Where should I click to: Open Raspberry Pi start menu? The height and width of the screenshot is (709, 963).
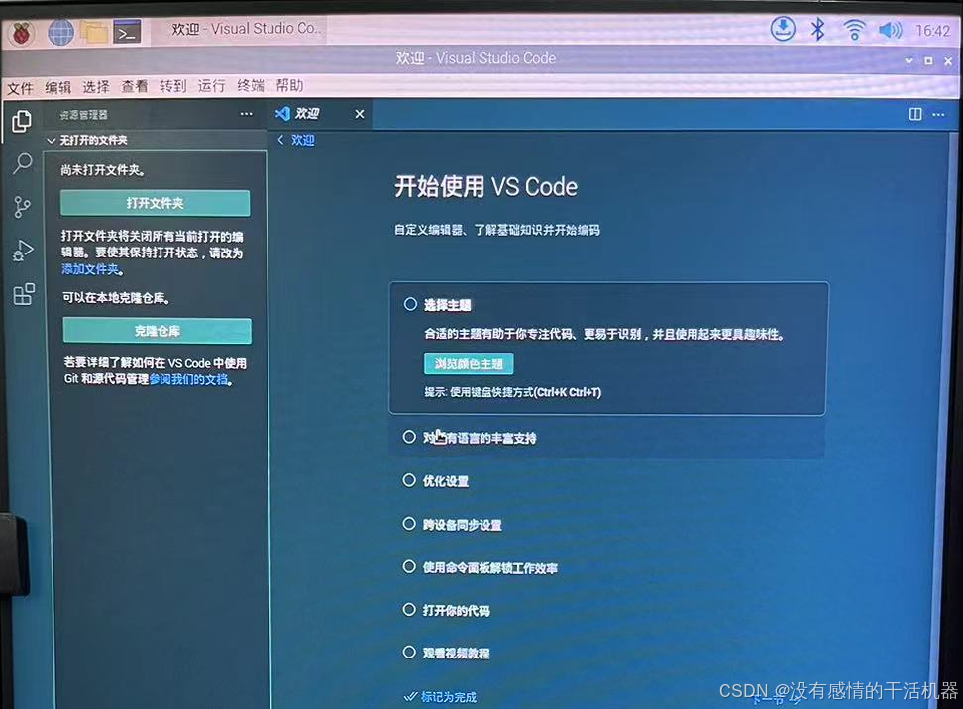(22, 32)
